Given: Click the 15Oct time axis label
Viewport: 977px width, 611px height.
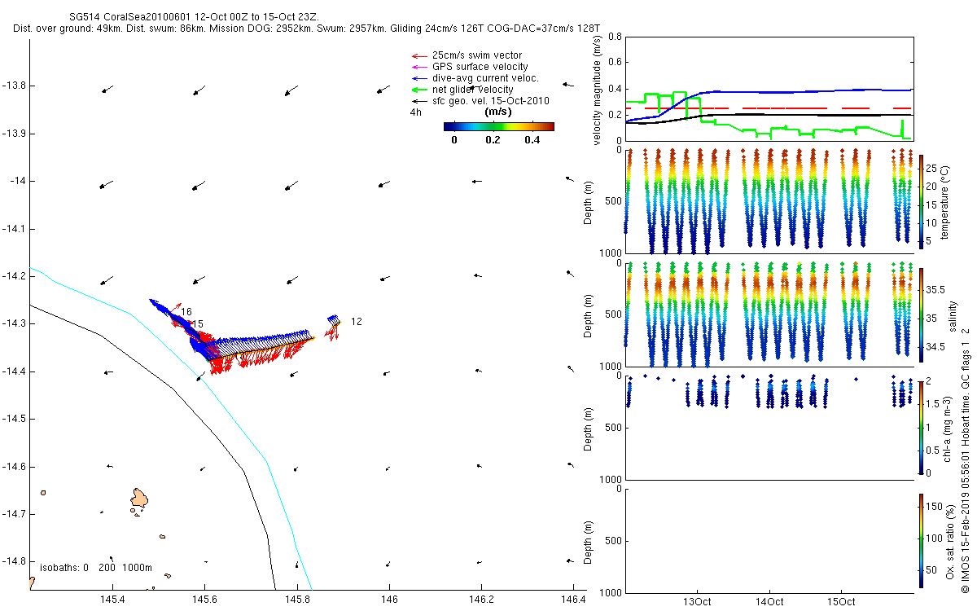Looking at the screenshot, I should (841, 602).
